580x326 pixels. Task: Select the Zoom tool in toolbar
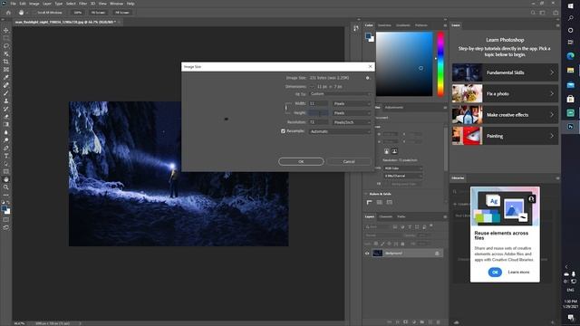(x=6, y=187)
